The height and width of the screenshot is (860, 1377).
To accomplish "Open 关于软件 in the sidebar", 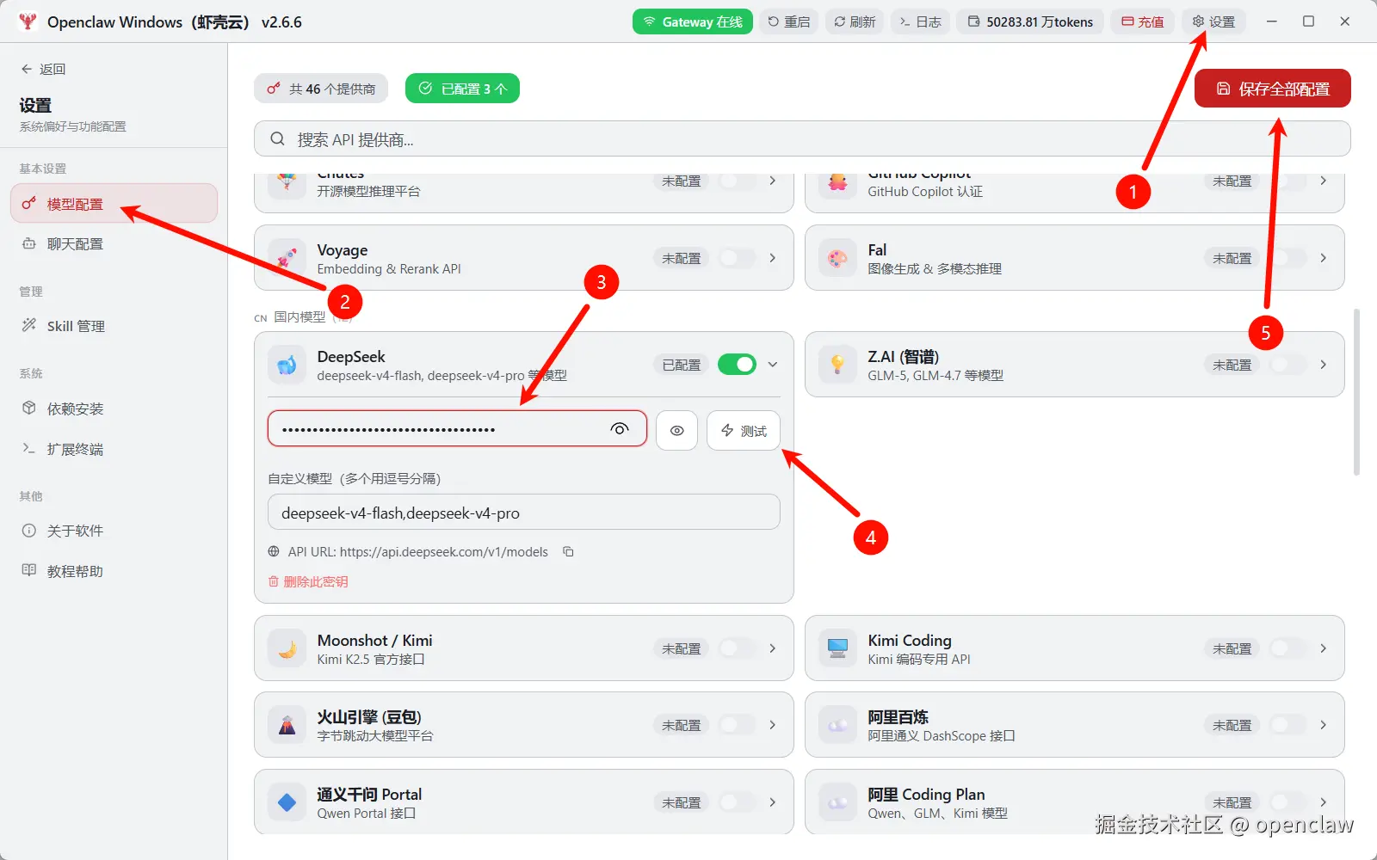I will (114, 531).
